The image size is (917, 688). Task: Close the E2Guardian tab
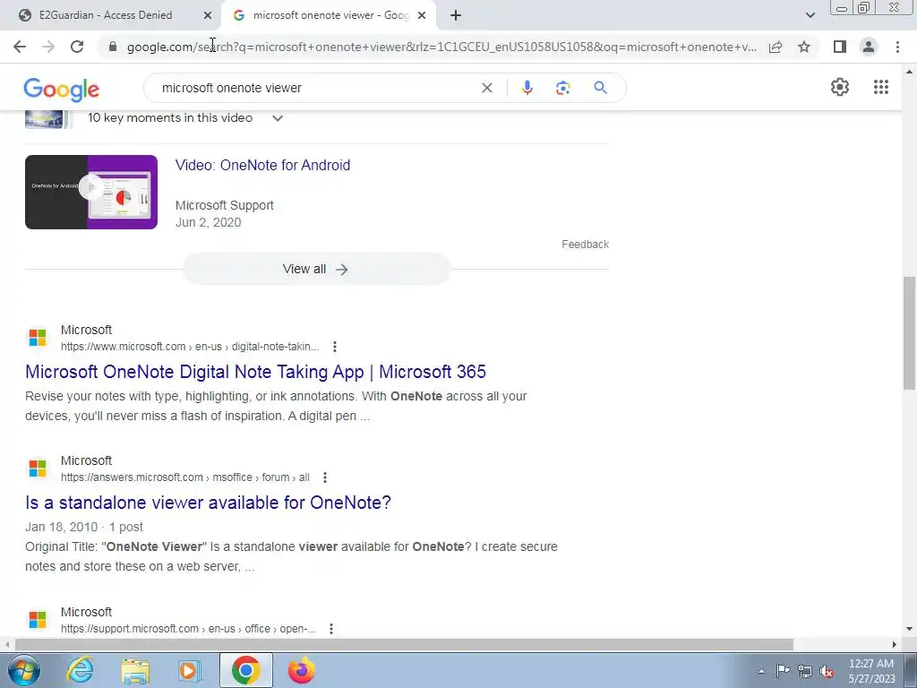(x=208, y=15)
